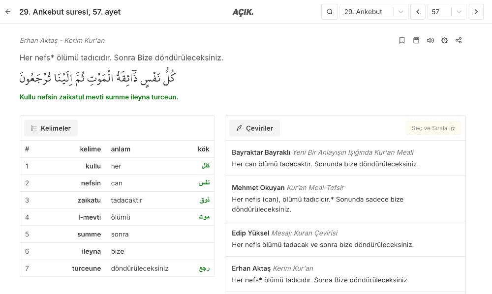This screenshot has height=294, width=492.
Task: Go to the previous verse
Action: pyautogui.click(x=418, y=12)
